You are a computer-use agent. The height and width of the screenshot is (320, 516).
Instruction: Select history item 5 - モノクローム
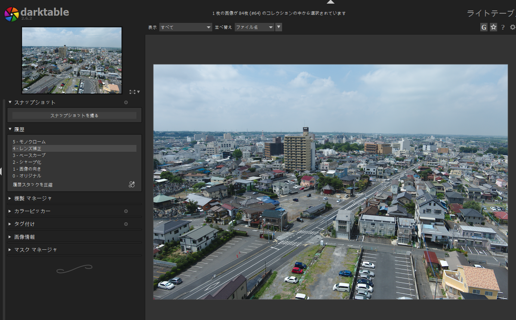coord(74,142)
